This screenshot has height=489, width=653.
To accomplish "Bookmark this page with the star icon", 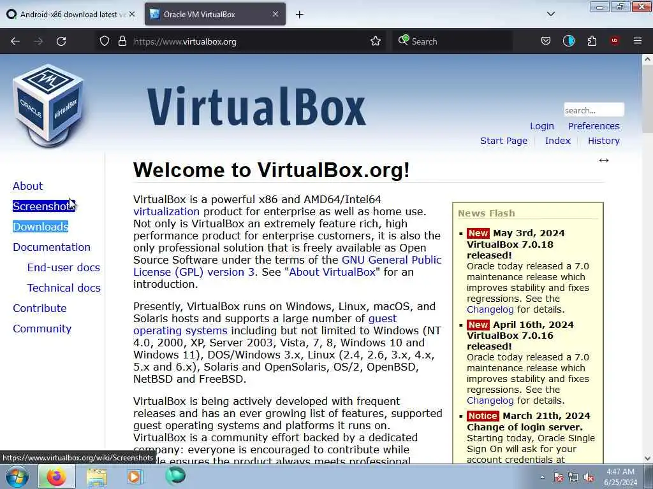I will [375, 41].
